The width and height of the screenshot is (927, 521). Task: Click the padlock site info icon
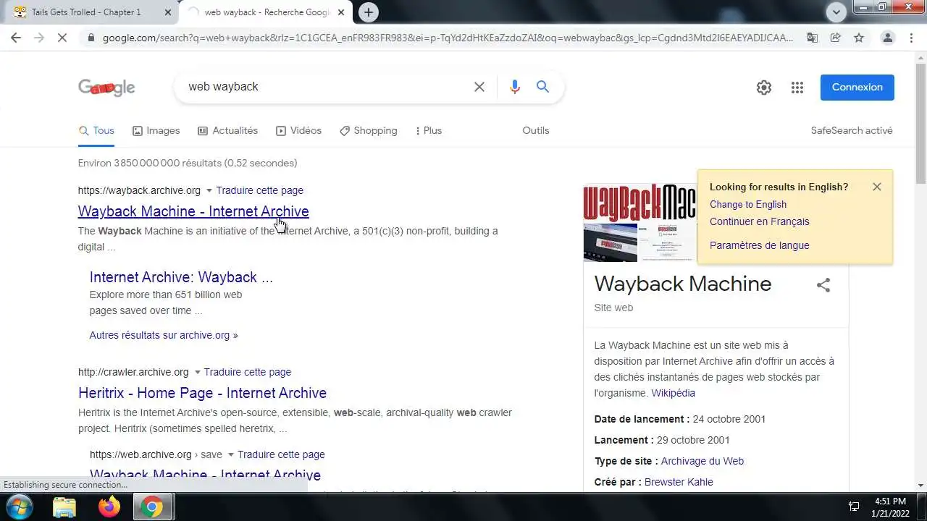(x=91, y=38)
